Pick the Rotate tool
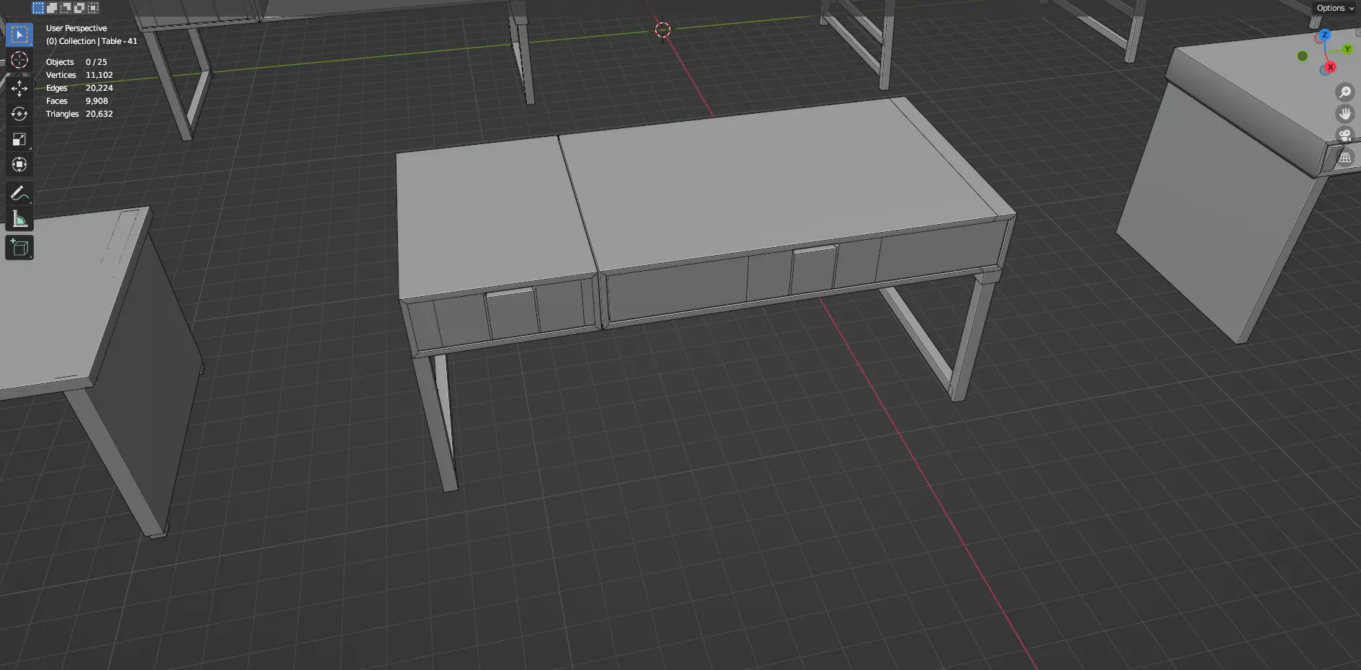This screenshot has height=670, width=1361. [x=19, y=114]
